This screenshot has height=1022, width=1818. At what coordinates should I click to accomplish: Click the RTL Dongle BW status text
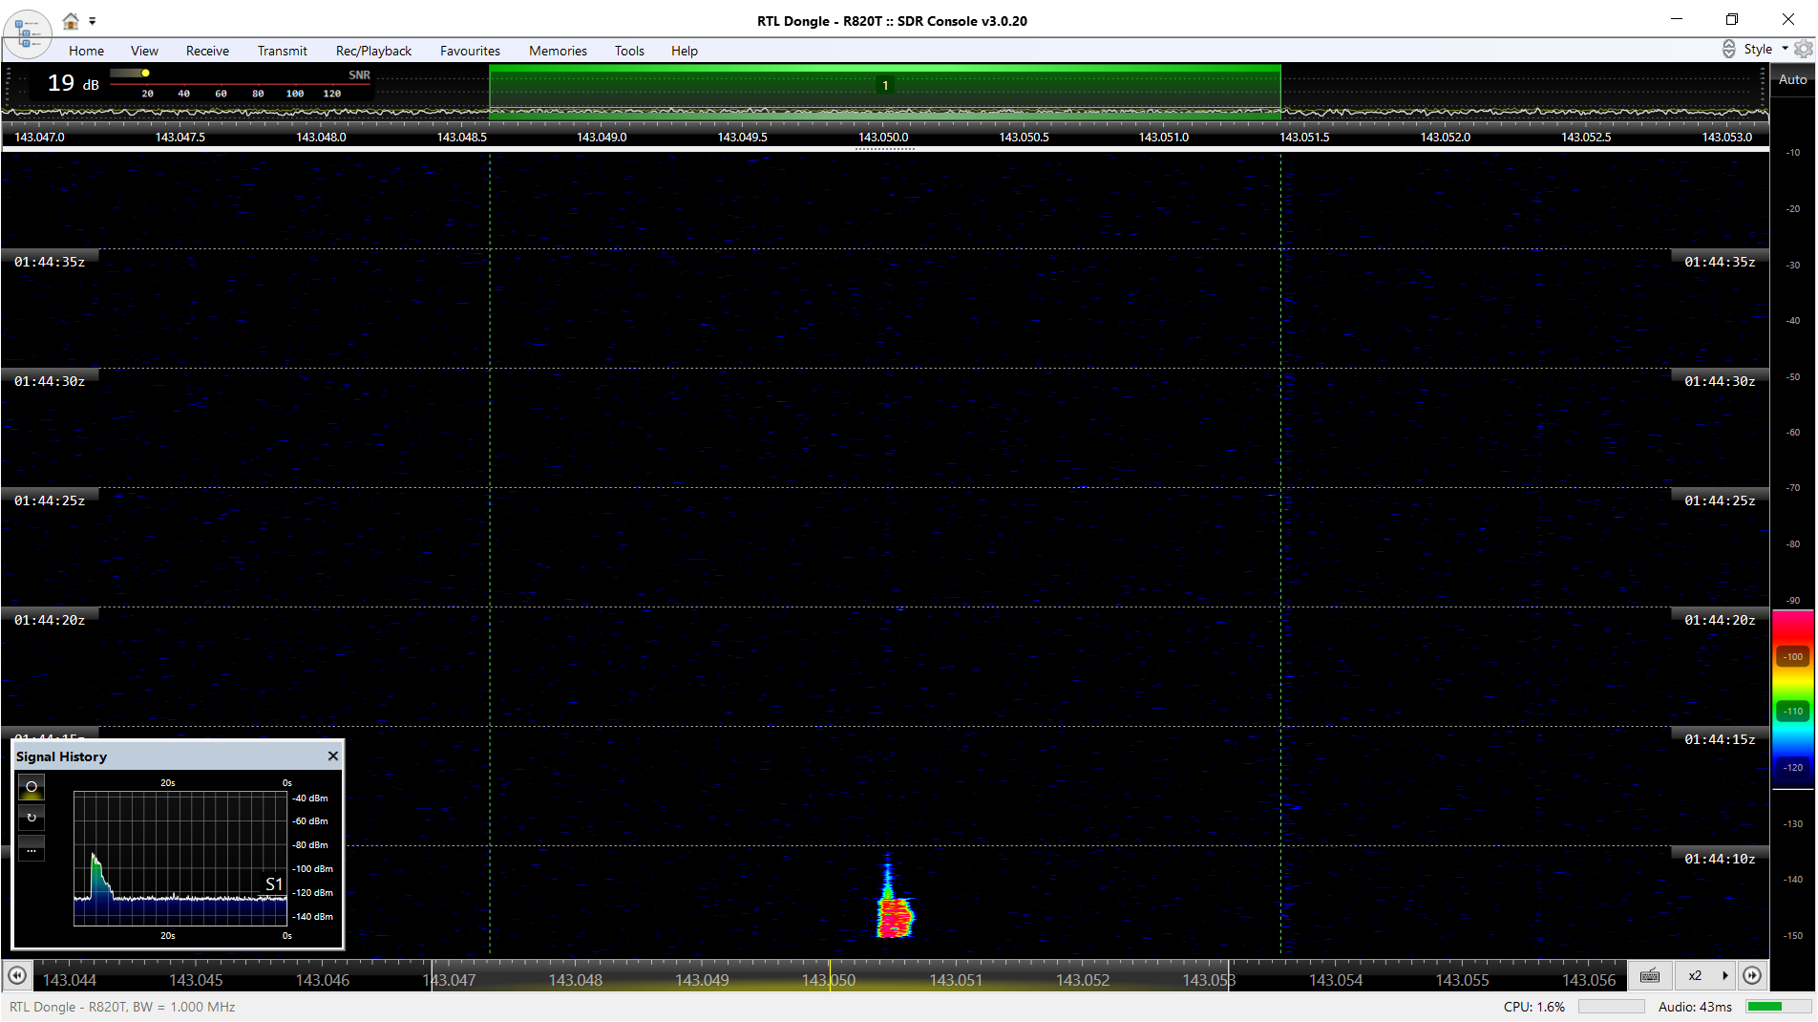122,1007
